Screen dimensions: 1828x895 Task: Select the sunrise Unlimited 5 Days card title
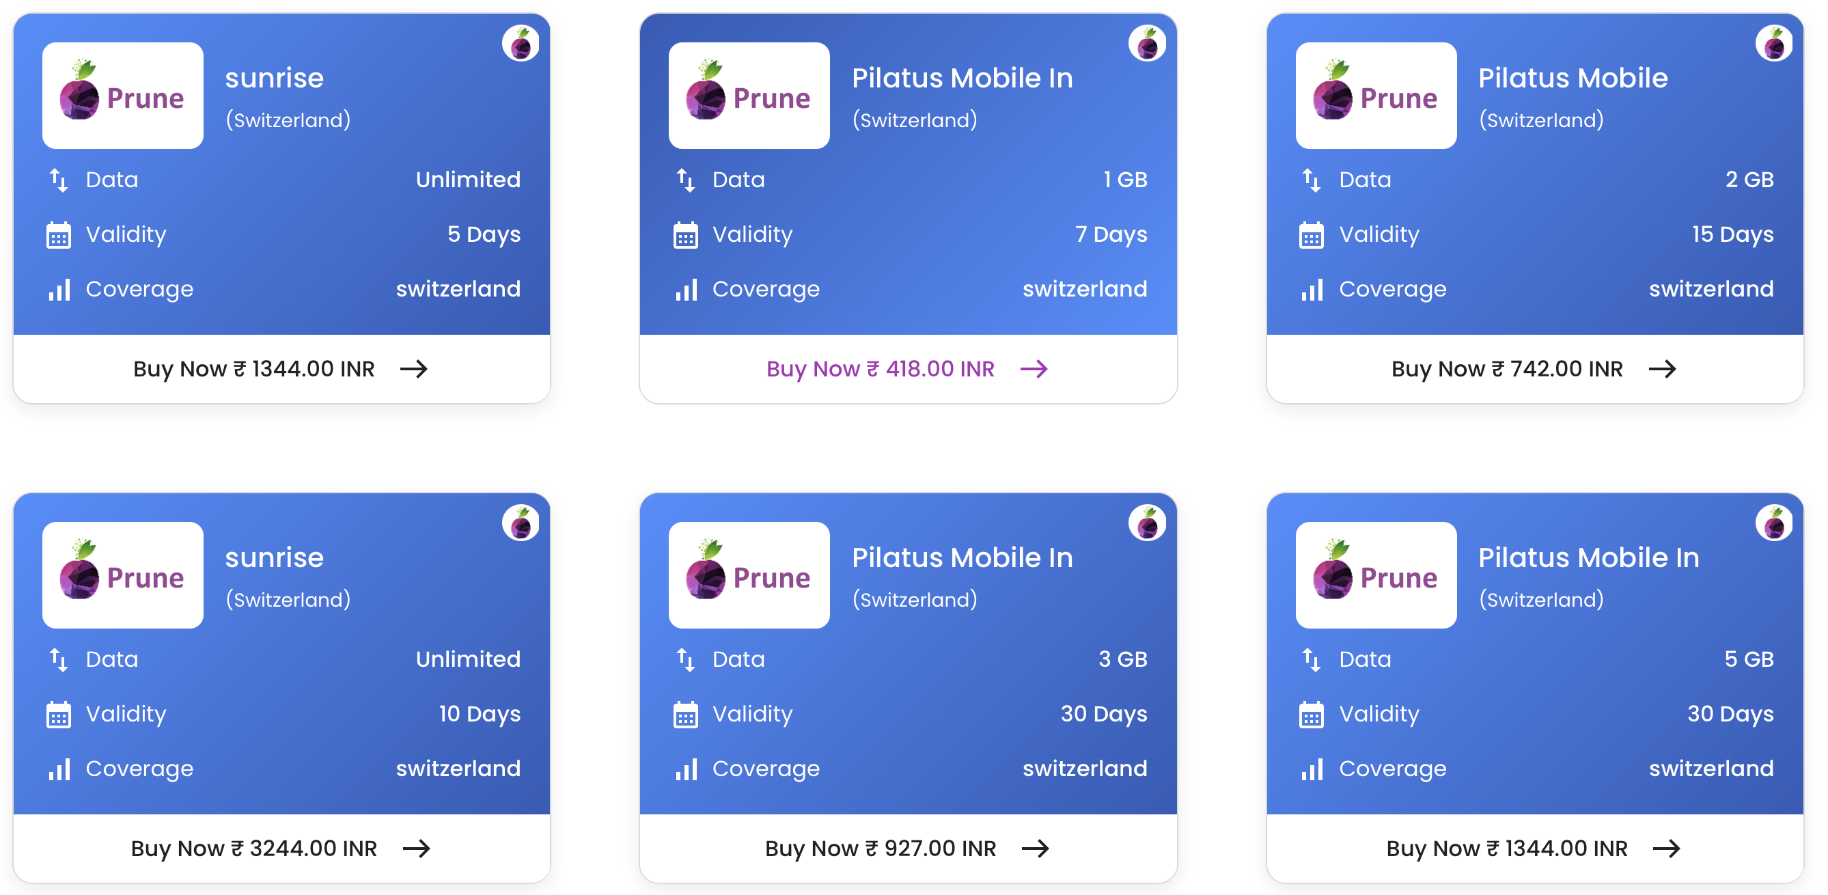(x=274, y=78)
